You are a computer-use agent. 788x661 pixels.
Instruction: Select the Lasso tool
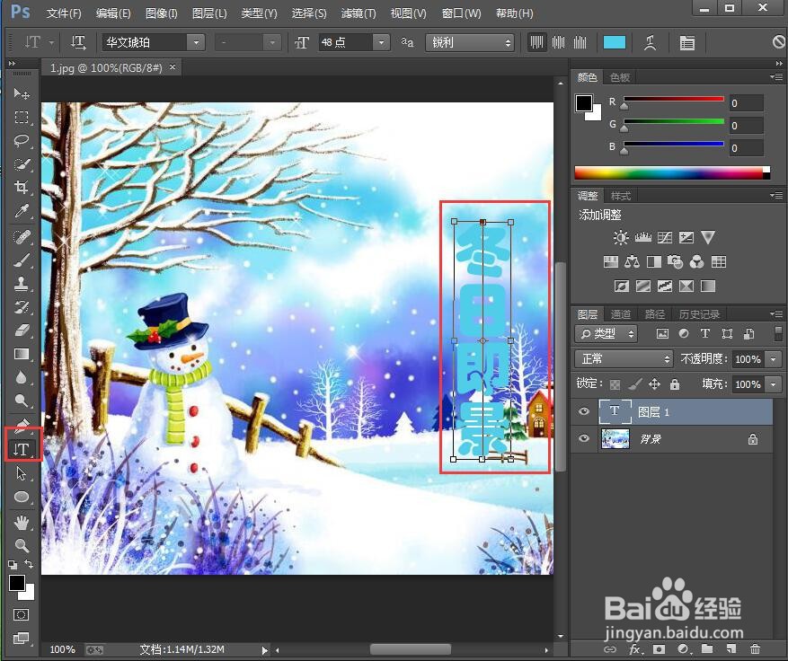point(21,141)
